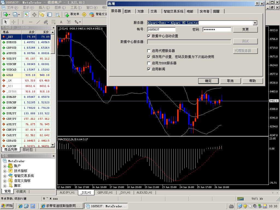Click the yellow warning diamond toolbar icon
Screen dimensions: 280x210
[x=84, y=14]
